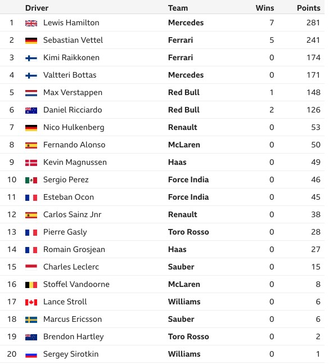Click the Belgian flag beside Stoffel Vandoorne
The image size is (329, 364).
(31, 285)
